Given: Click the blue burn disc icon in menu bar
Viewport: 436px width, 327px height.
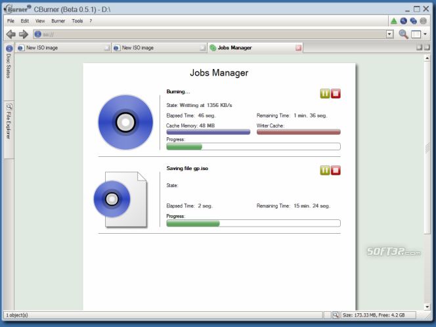Looking at the screenshot, I should pyautogui.click(x=403, y=21).
